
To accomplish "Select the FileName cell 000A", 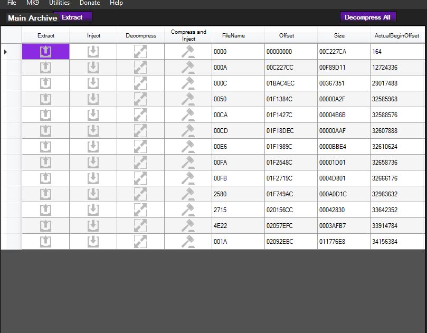I will click(x=238, y=67).
